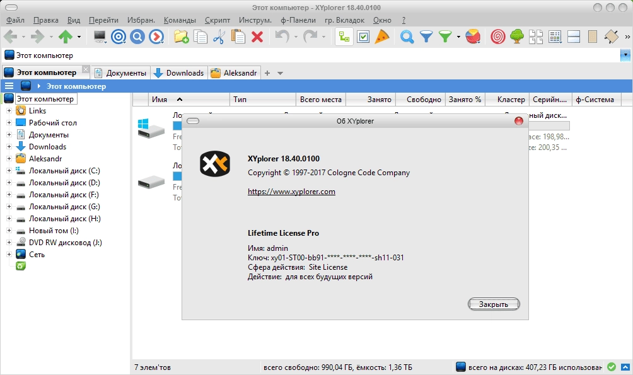Screen dimensions: 633x375
Task: Click the Copy toolbar icon
Action: (200, 37)
